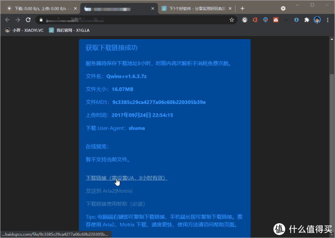Go forward to the next page
The height and width of the screenshot is (238, 335).
coord(18,20)
